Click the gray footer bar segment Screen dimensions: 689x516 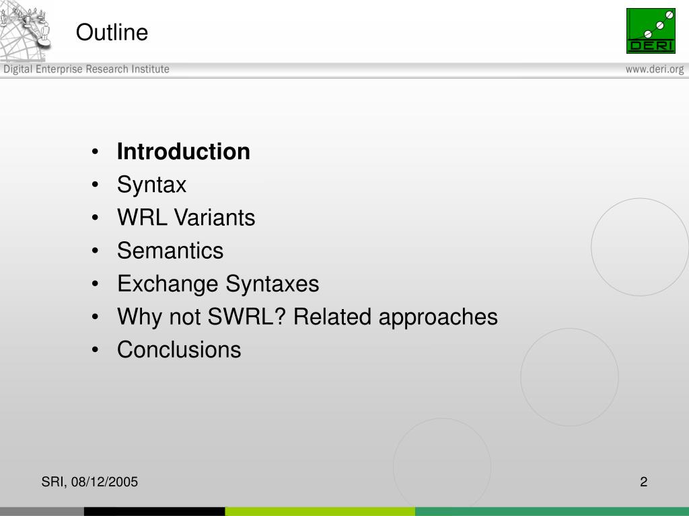(42, 511)
